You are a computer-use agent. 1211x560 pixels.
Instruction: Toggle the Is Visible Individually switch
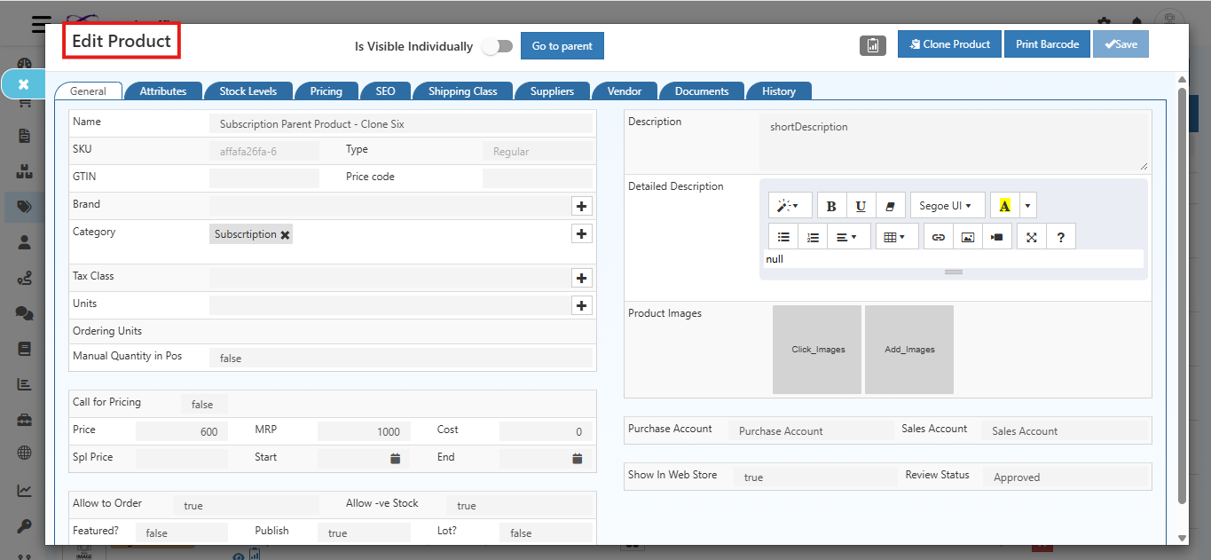[x=497, y=45]
